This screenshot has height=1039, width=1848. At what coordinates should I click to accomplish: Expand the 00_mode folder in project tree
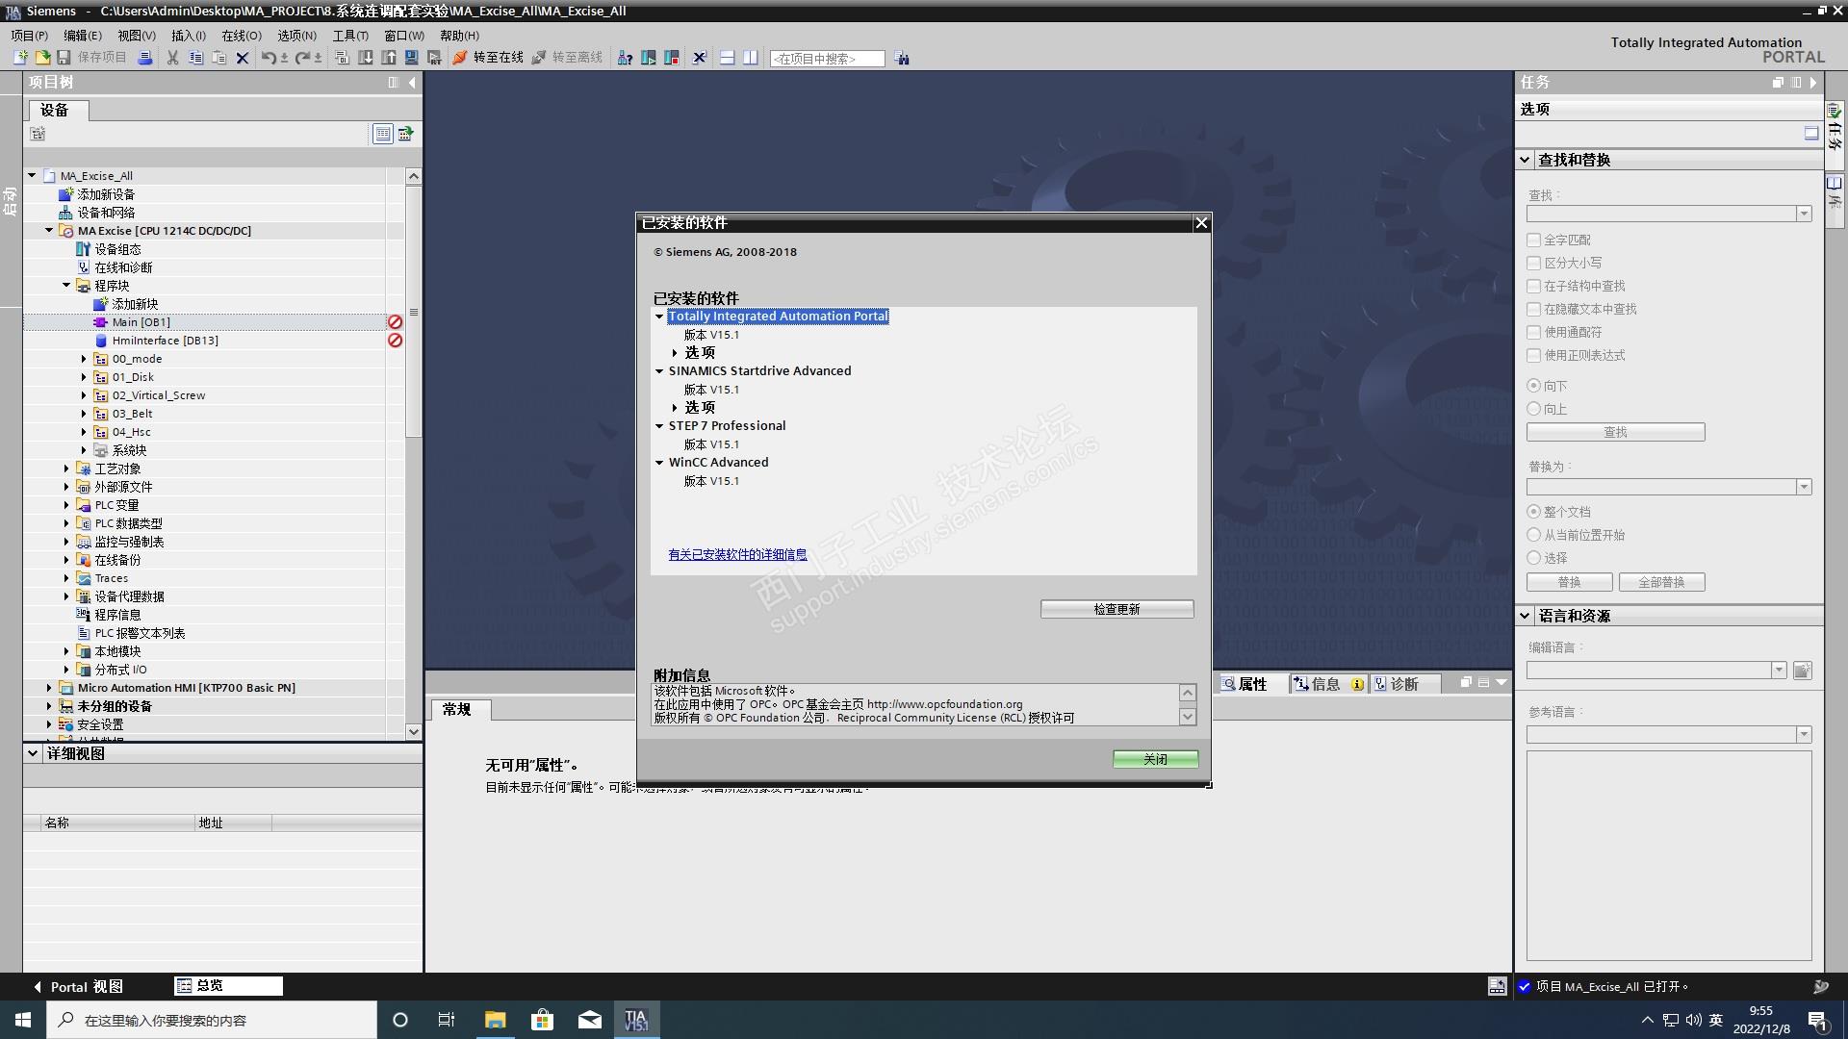84,359
